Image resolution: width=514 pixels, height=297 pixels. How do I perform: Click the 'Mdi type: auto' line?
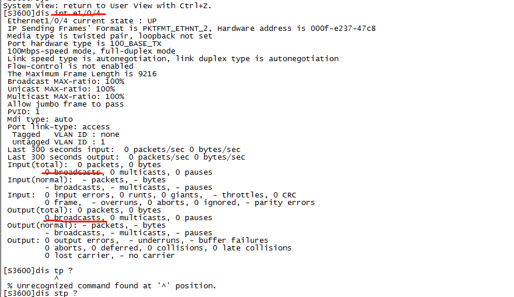(x=40, y=119)
